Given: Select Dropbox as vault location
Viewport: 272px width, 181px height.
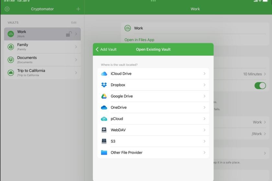Looking at the screenshot, I should click(153, 85).
